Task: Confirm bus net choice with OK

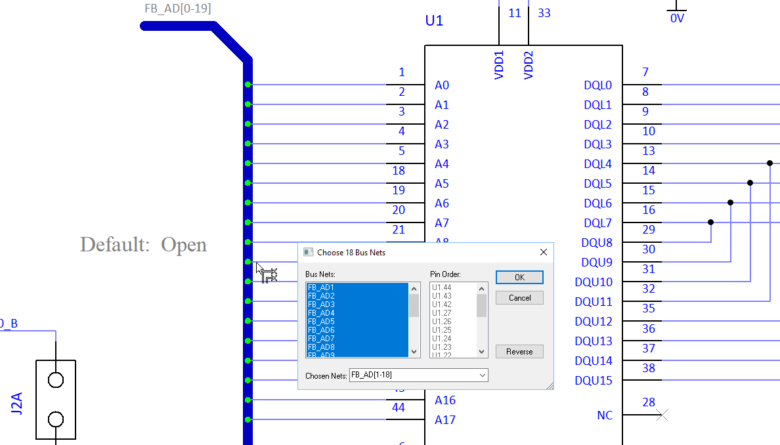Action: coord(519,278)
